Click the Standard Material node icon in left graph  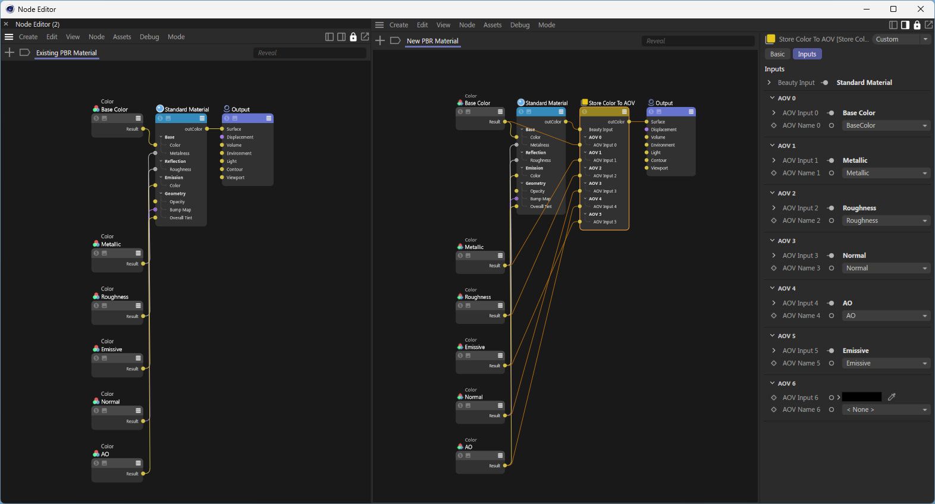(x=160, y=109)
